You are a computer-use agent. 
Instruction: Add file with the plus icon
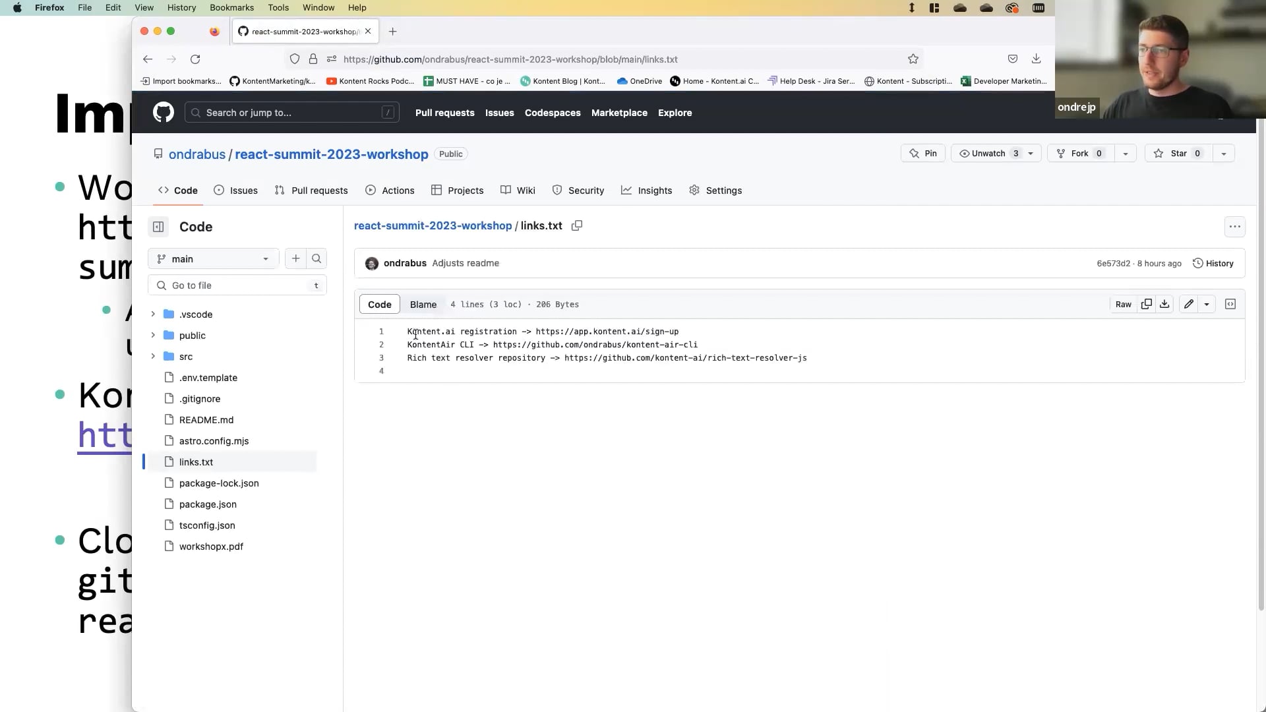coord(295,258)
